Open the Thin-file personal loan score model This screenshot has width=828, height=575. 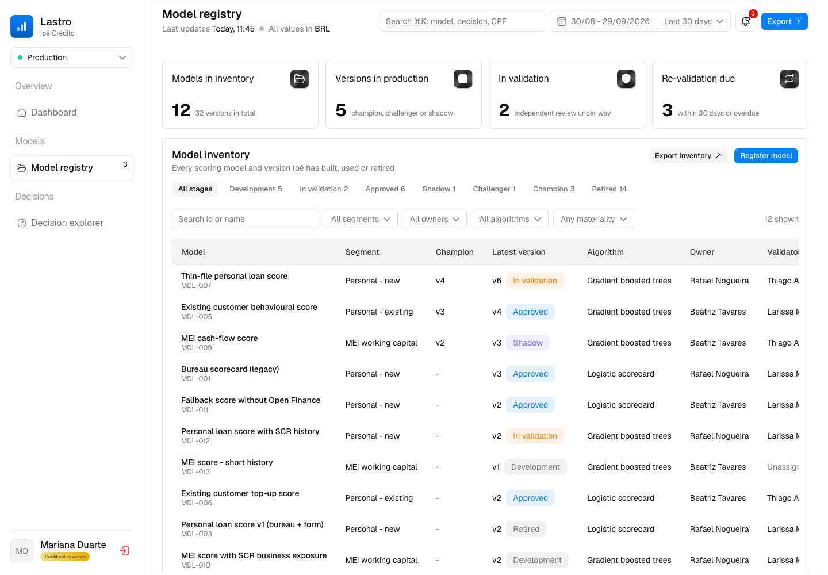[234, 277]
